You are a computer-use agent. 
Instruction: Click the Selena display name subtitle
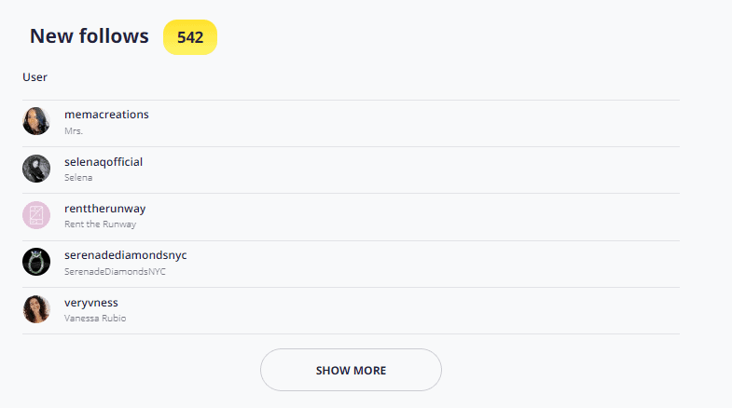point(78,178)
